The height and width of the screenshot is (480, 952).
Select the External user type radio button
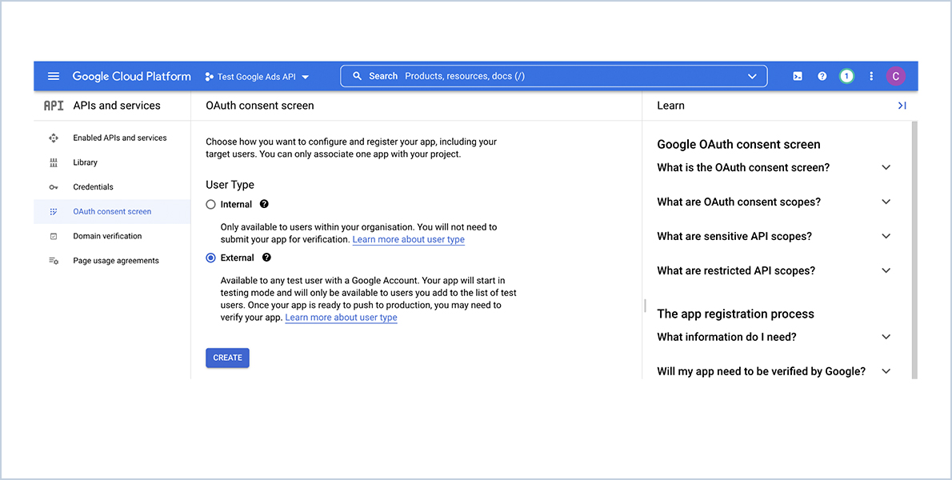(209, 258)
